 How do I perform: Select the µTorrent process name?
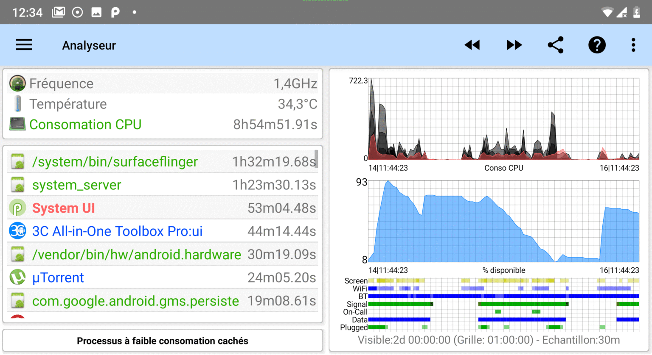tap(58, 278)
